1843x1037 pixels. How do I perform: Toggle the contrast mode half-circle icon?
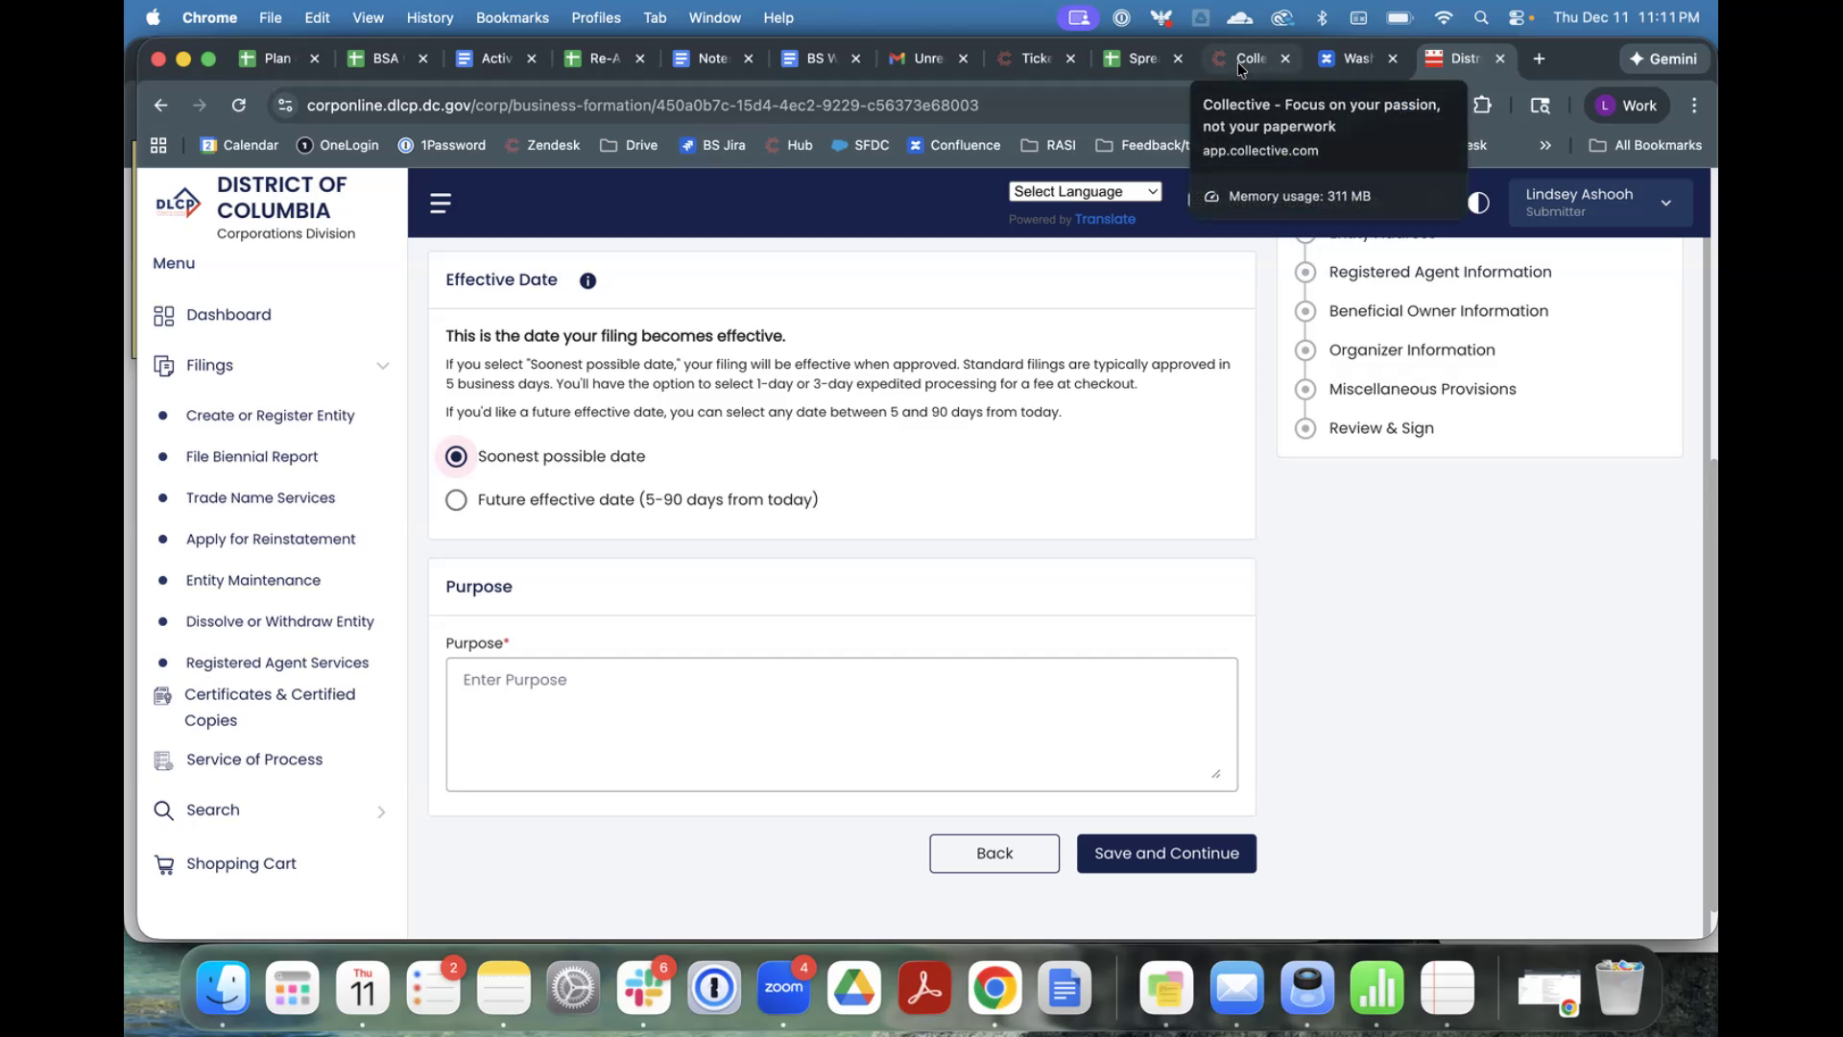[x=1478, y=203]
